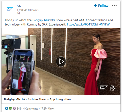Open the Badgley Mischka mention link
The height and width of the screenshot is (112, 122).
pos(44,20)
